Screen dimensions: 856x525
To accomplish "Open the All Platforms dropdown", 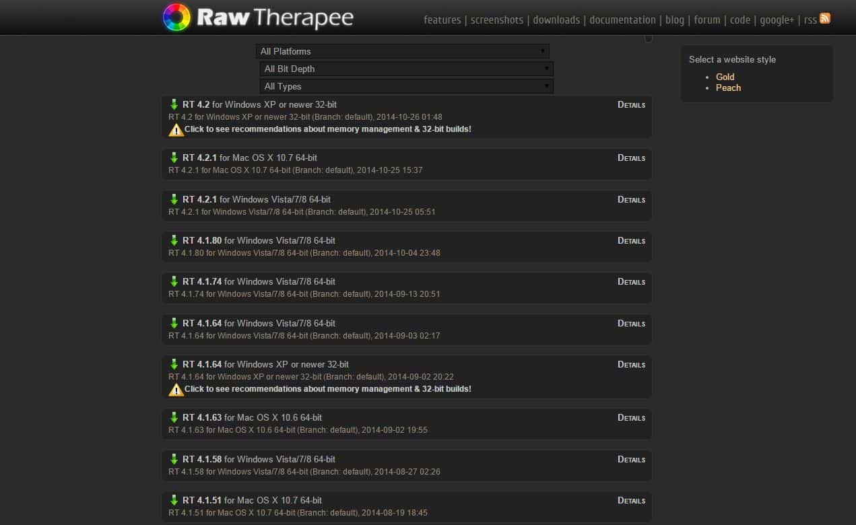I will tap(402, 51).
